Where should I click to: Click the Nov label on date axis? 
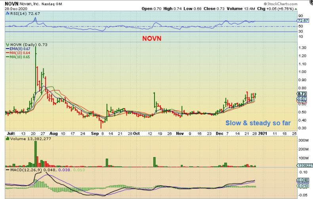click(180, 133)
